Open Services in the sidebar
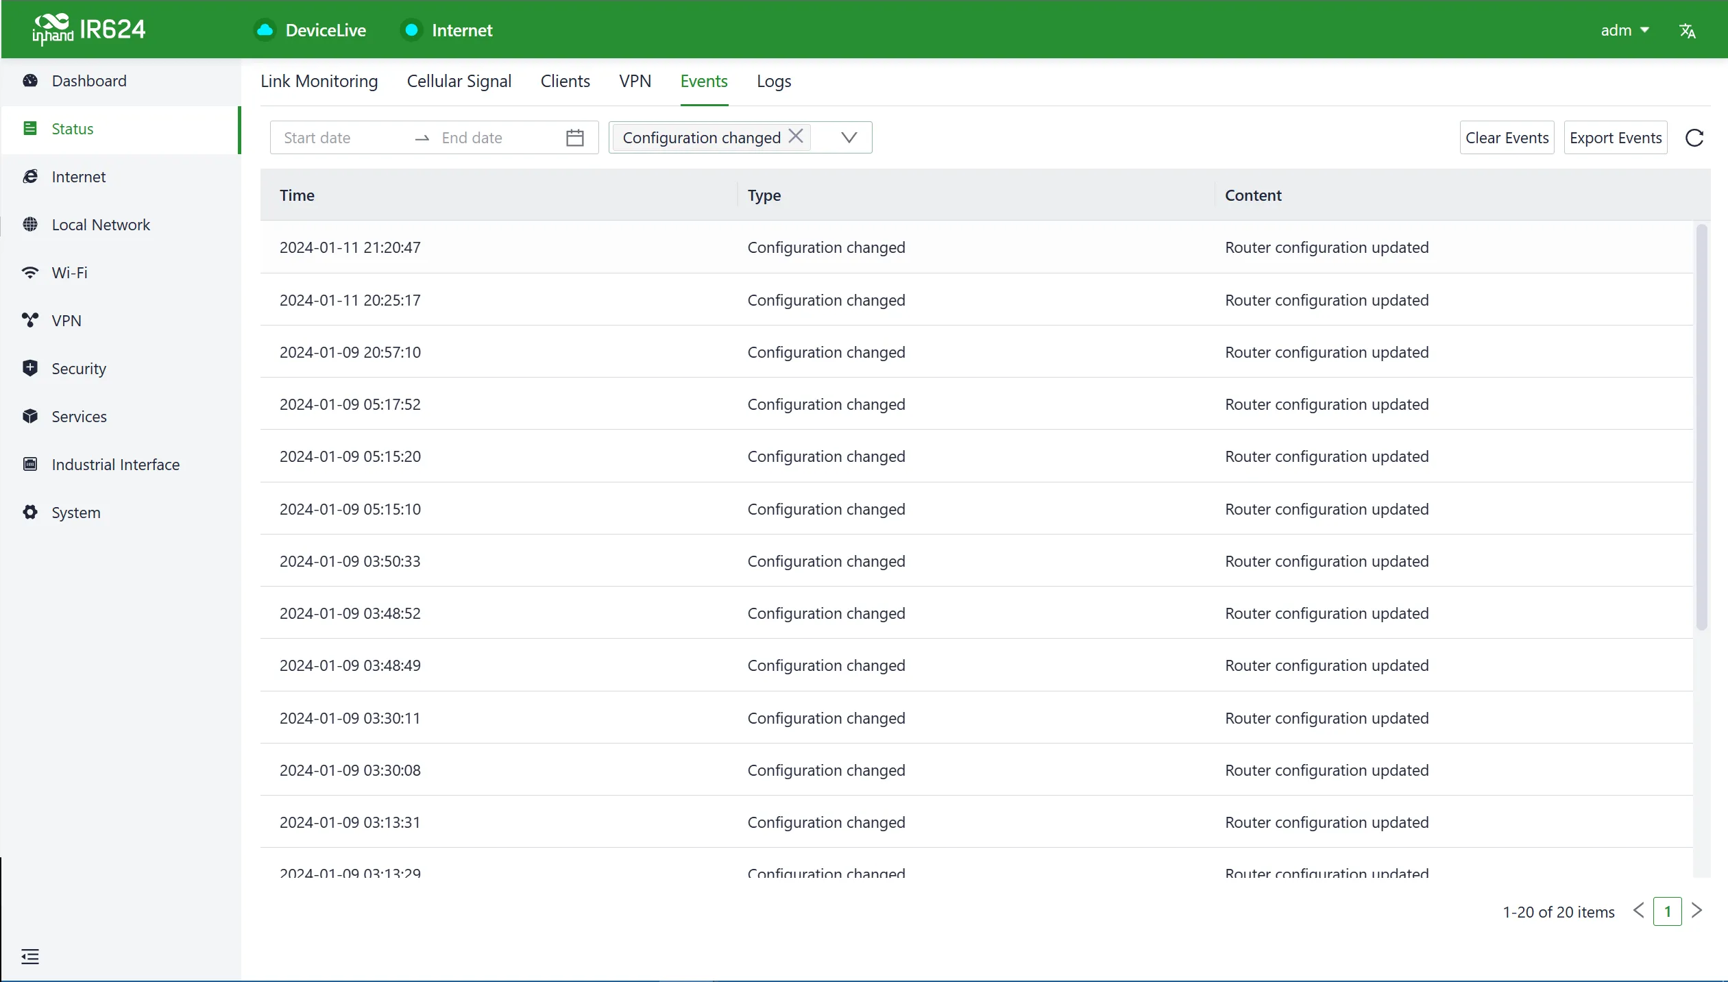Viewport: 1728px width, 982px height. point(121,417)
